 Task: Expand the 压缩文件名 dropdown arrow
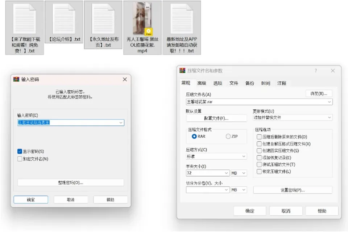point(330,102)
